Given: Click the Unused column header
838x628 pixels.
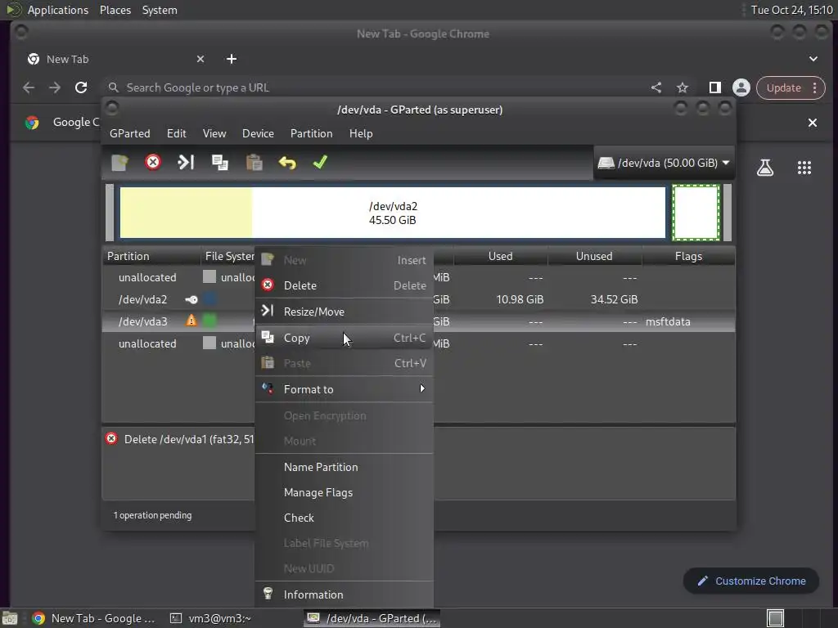Looking at the screenshot, I should pyautogui.click(x=594, y=256).
